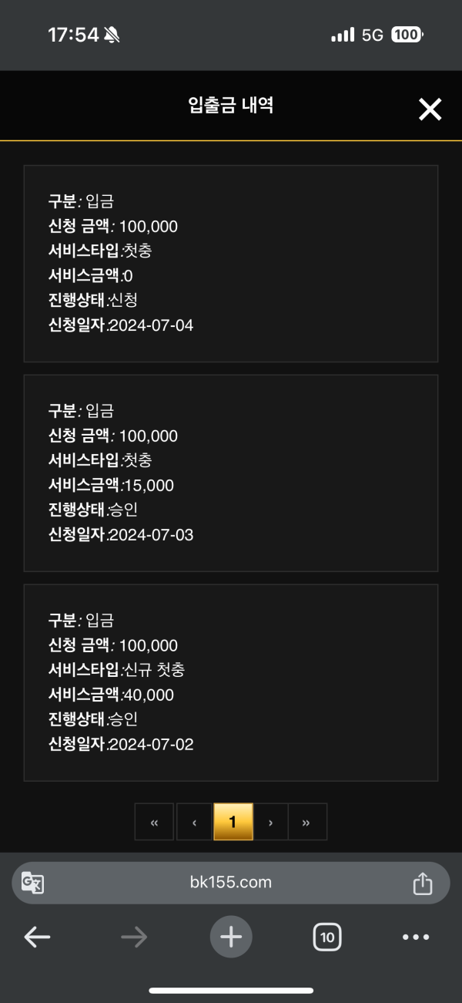462x1003 pixels.
Task: Open the share sheet icon
Action: point(423,883)
